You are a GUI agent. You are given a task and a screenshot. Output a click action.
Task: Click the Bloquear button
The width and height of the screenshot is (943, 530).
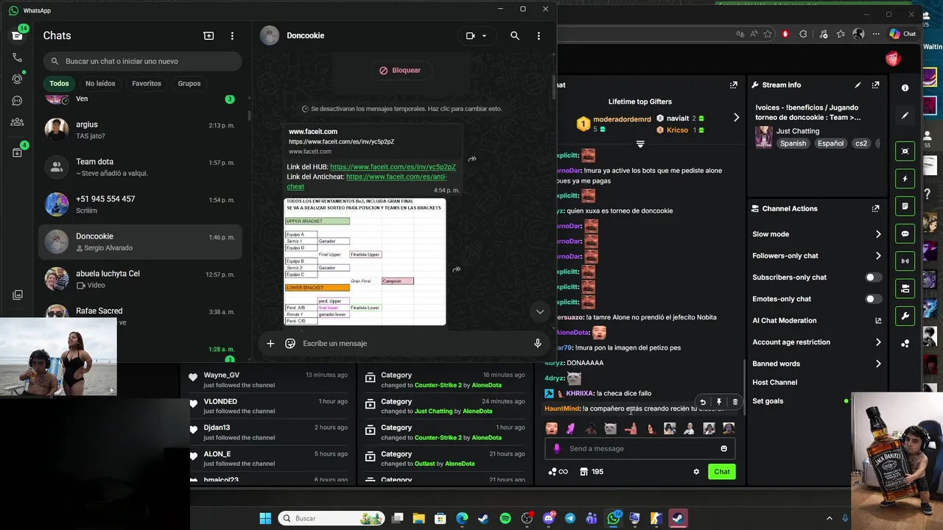[x=400, y=70]
